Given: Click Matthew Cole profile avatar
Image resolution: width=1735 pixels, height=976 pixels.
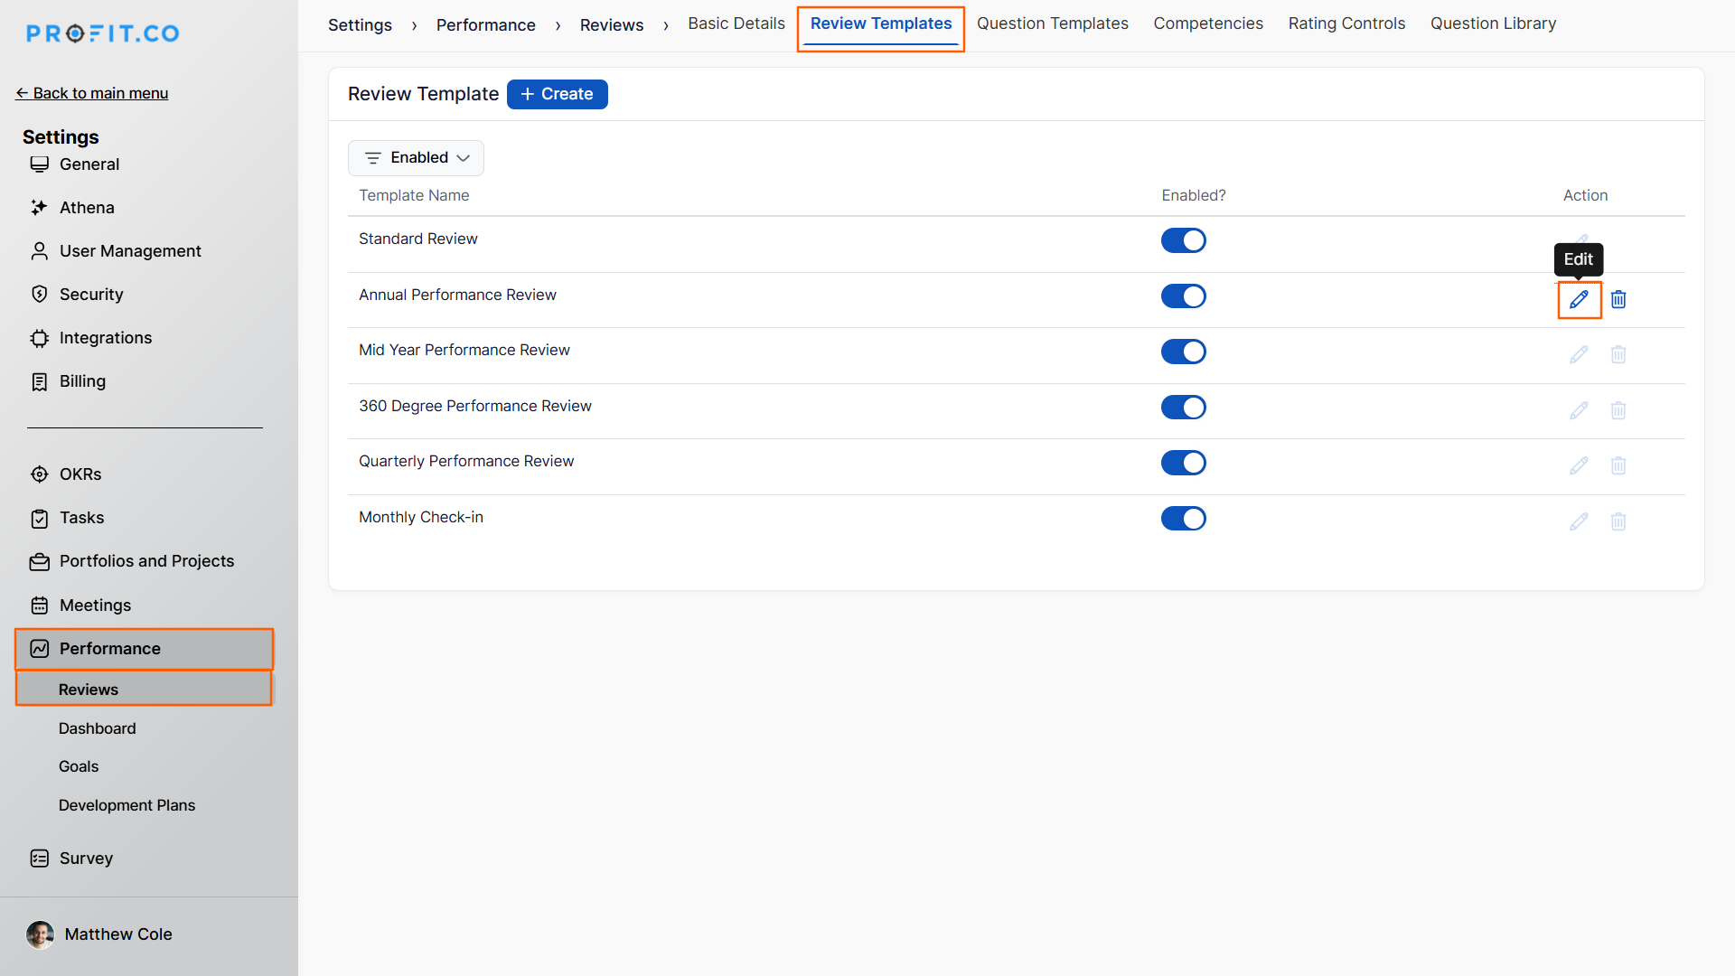Looking at the screenshot, I should pos(40,934).
